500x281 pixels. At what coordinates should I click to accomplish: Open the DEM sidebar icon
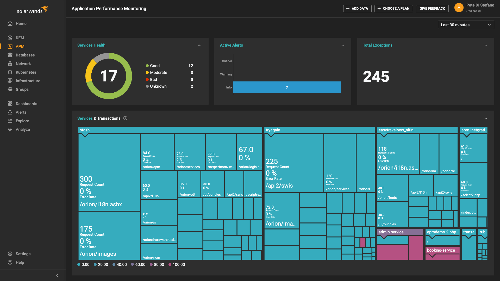pos(10,38)
